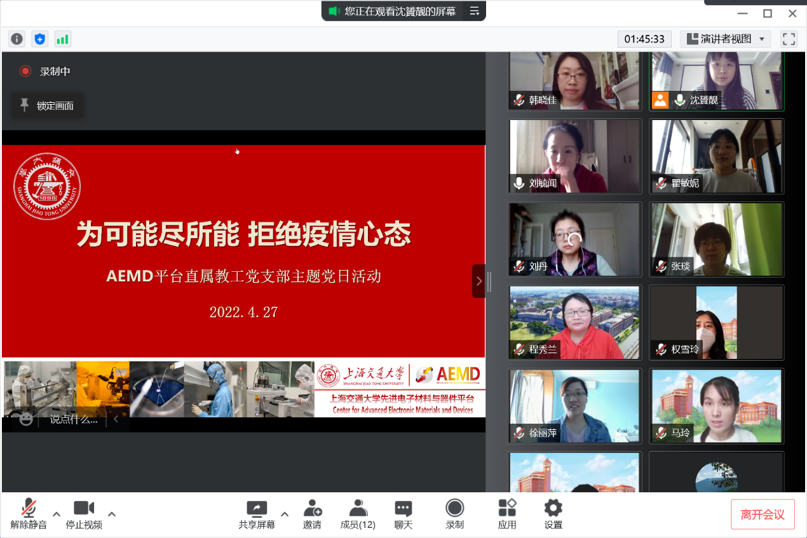Check the green network signal icon

click(62, 39)
